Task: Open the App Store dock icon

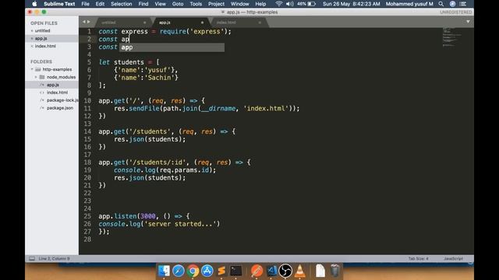Action: click(x=207, y=271)
